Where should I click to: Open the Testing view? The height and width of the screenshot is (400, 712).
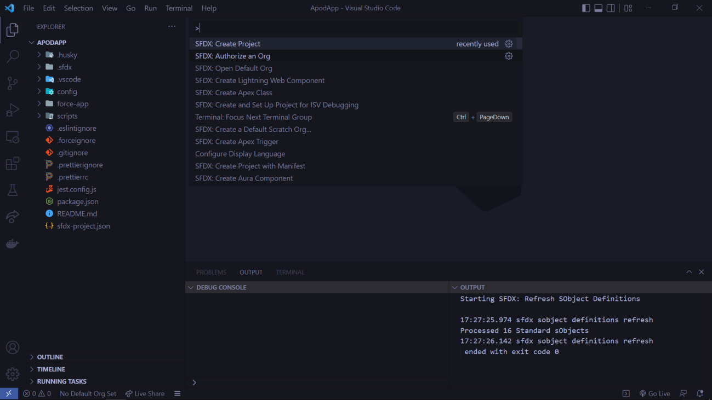tap(12, 190)
